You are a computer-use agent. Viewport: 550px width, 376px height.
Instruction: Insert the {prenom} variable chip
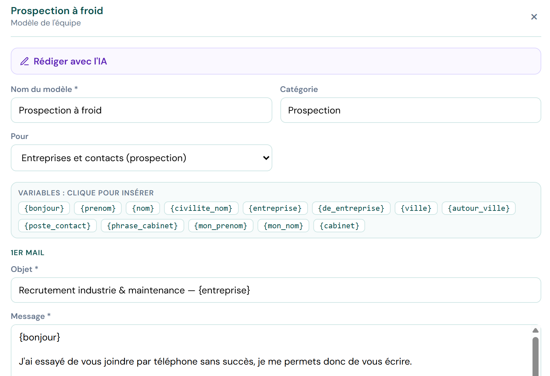click(x=98, y=208)
